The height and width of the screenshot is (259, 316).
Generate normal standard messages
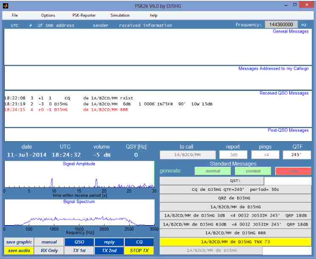(x=213, y=171)
